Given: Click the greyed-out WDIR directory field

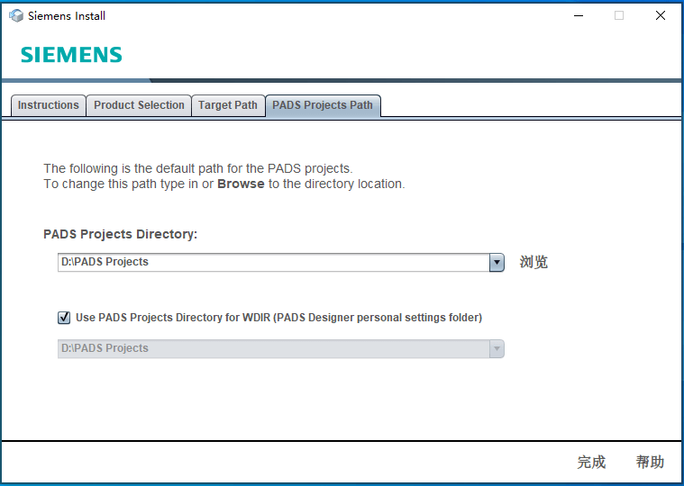Looking at the screenshot, I should (274, 349).
